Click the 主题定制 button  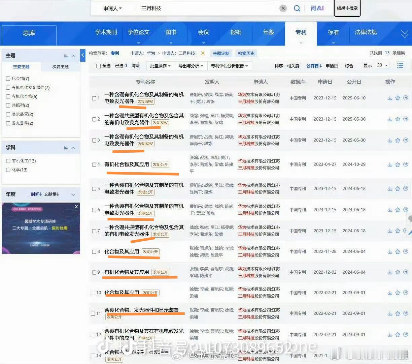coord(221,53)
